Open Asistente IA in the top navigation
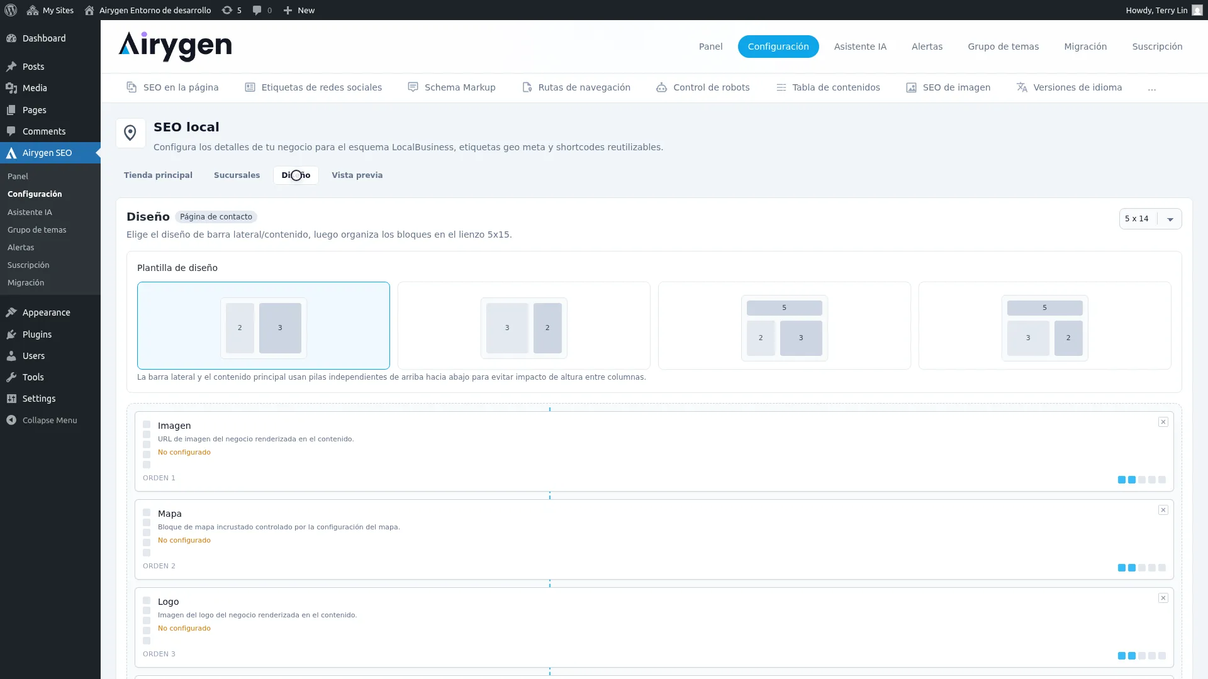The image size is (1208, 679). pos(860,47)
